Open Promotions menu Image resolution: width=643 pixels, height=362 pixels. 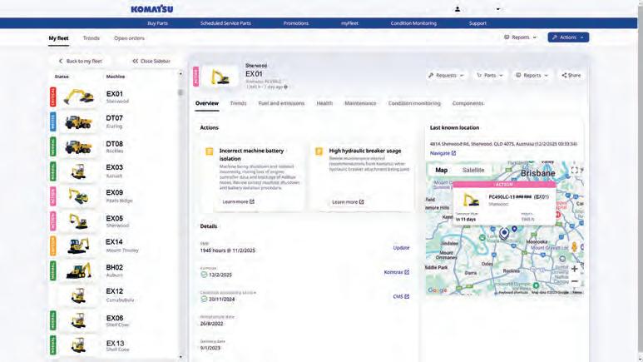295,23
